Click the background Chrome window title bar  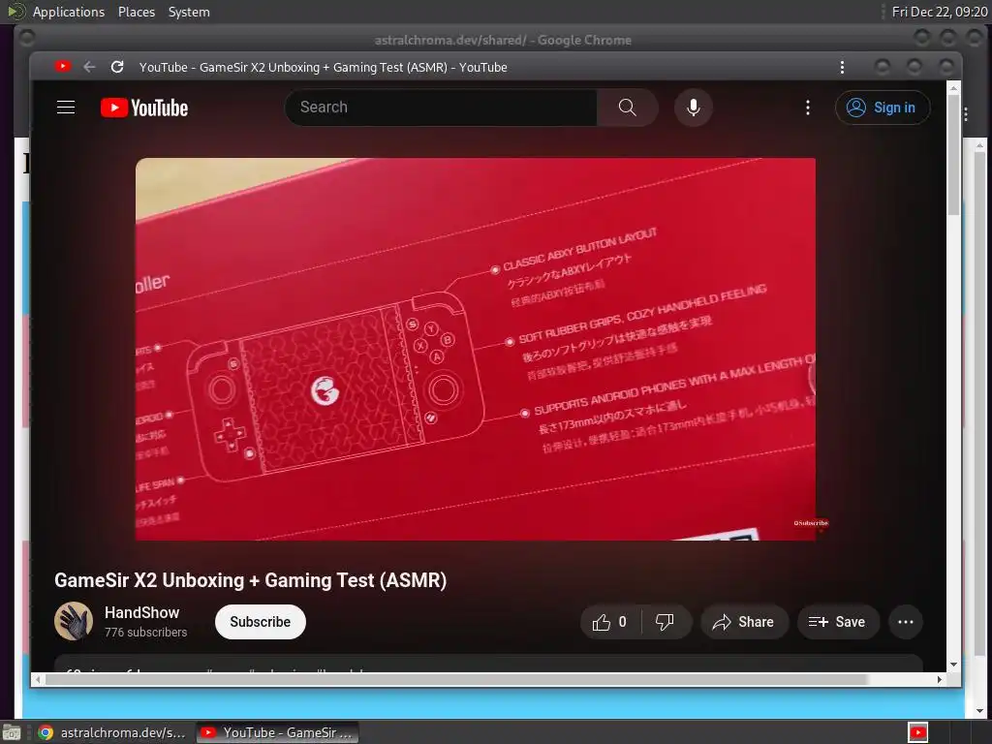(503, 40)
